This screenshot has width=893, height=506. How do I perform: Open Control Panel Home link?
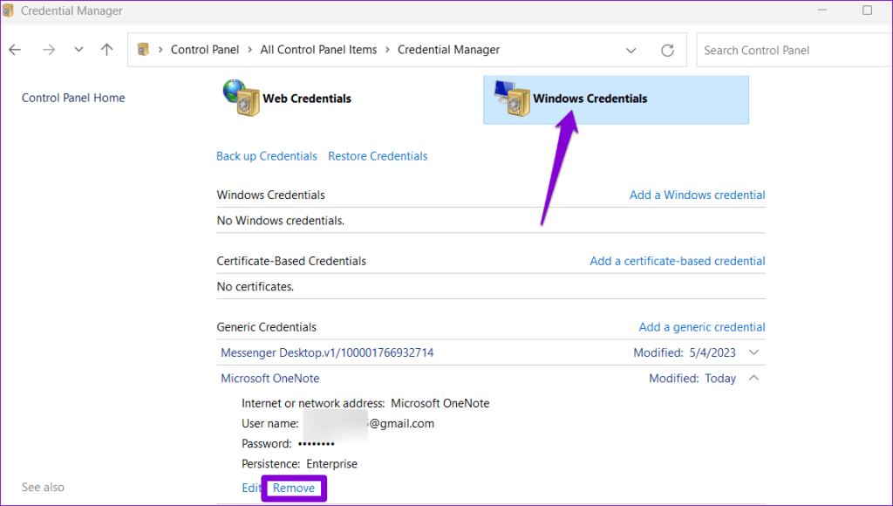(x=73, y=98)
